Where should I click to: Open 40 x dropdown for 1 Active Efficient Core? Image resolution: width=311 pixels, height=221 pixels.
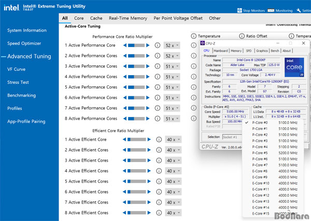[173, 140]
